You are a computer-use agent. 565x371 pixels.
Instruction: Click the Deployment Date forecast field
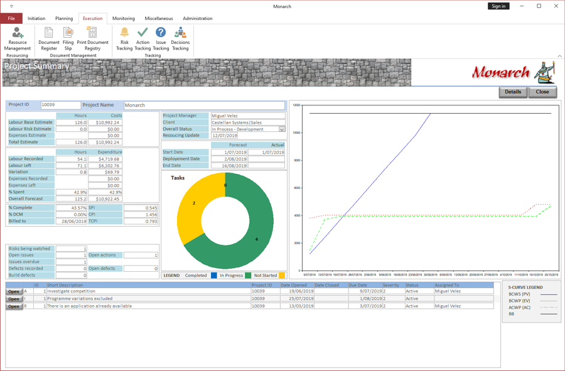(229, 159)
